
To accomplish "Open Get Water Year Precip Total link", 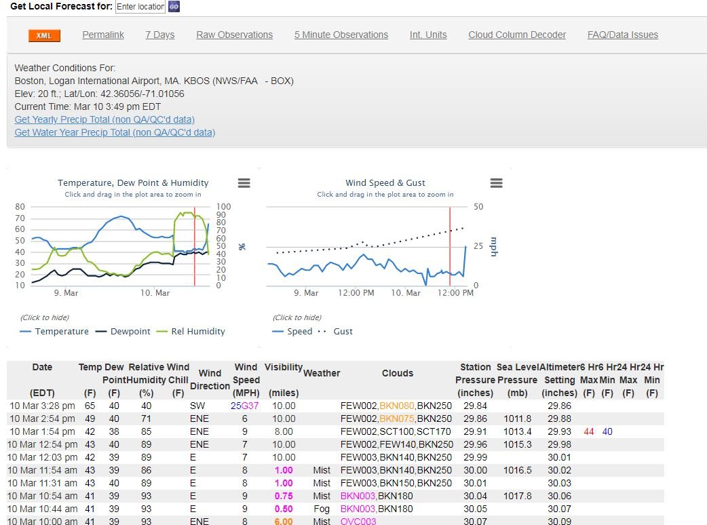I will tap(115, 132).
